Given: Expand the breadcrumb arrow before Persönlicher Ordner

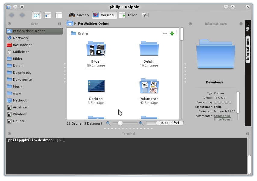Looking at the screenshot, I should coord(75,23).
